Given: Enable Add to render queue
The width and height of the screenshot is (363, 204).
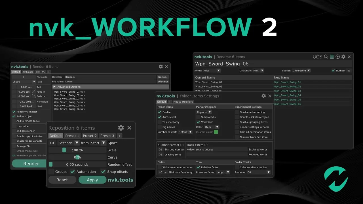Looking at the screenshot, I should pyautogui.click(x=14, y=121).
